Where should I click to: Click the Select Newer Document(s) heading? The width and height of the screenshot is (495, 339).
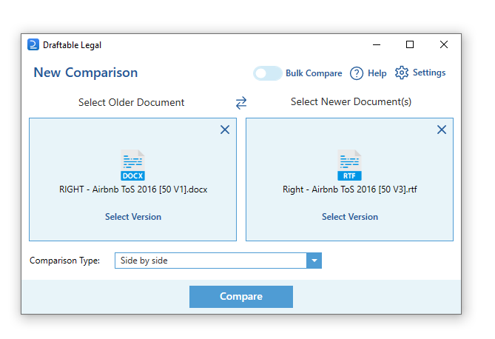[x=351, y=101]
